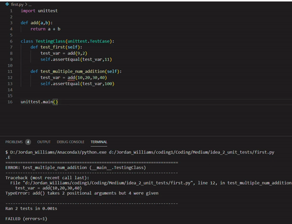
Task: Click the 'FAILED (errors=1)' line
Action: point(26,219)
